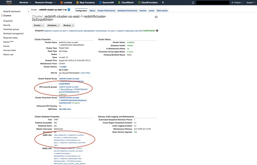
Task: Click See IAM roles link
Action: (x=65, y=109)
